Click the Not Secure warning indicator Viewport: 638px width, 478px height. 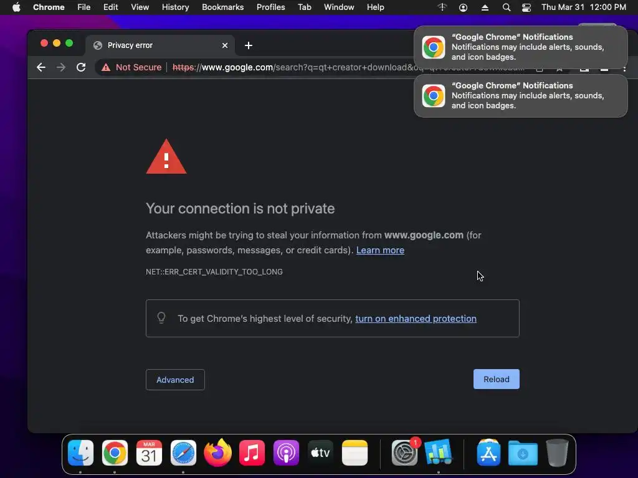tap(131, 67)
